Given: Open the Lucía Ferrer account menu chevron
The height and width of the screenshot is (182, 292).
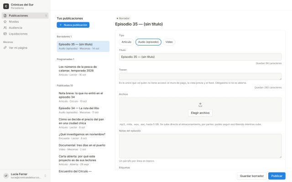Looking at the screenshot, I should pyautogui.click(x=45, y=176).
